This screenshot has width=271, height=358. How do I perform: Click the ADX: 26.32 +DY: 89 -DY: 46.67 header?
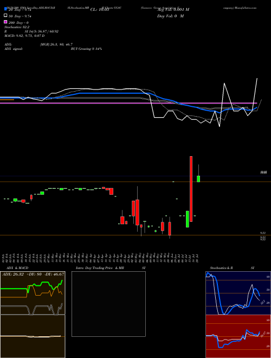(33, 274)
